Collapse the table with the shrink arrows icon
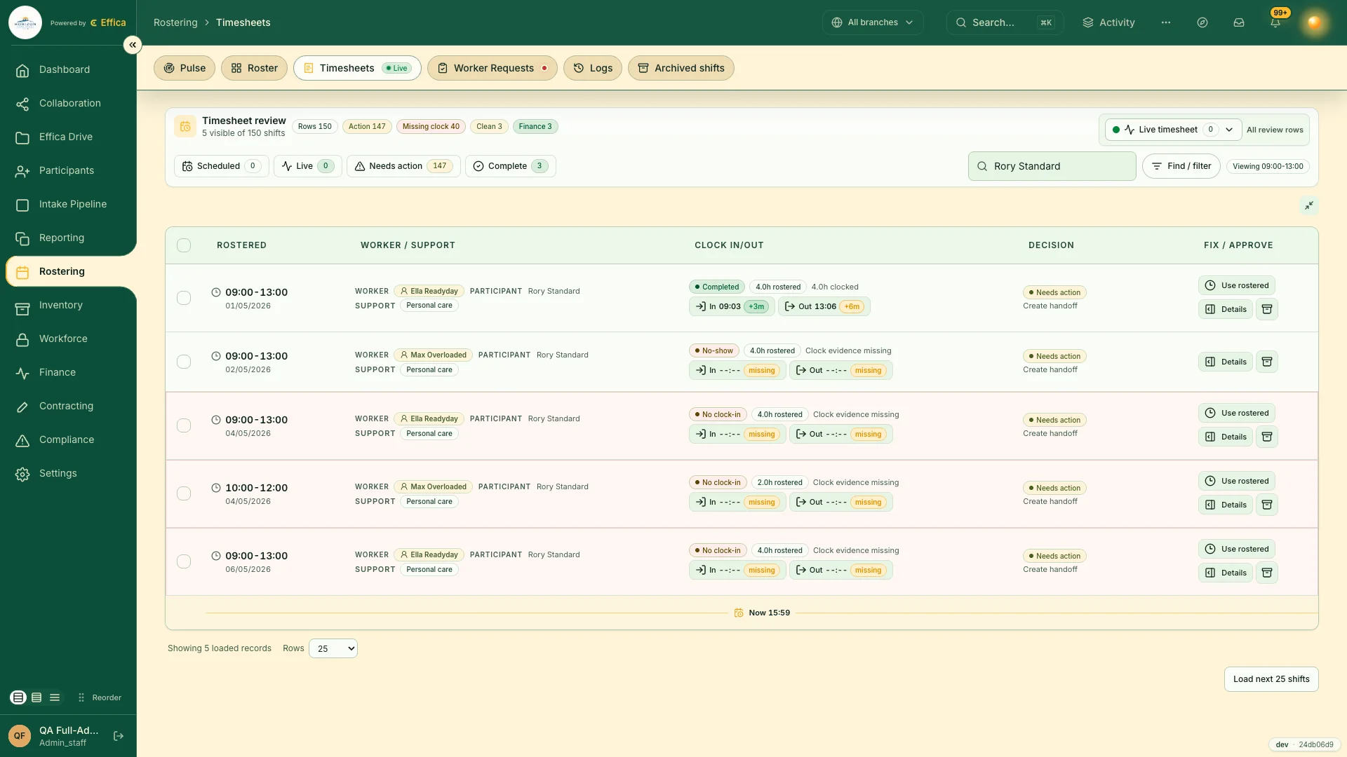Screen dimensions: 1347x757 point(1308,205)
